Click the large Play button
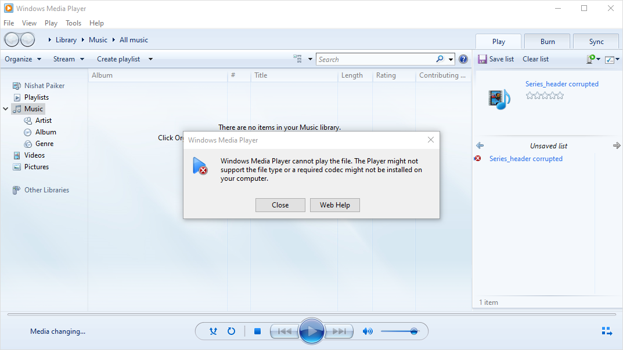Viewport: 623px width, 350px height. tap(312, 331)
